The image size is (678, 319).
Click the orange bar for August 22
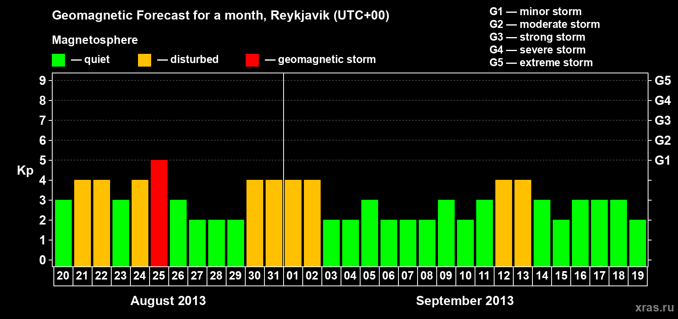click(x=102, y=223)
